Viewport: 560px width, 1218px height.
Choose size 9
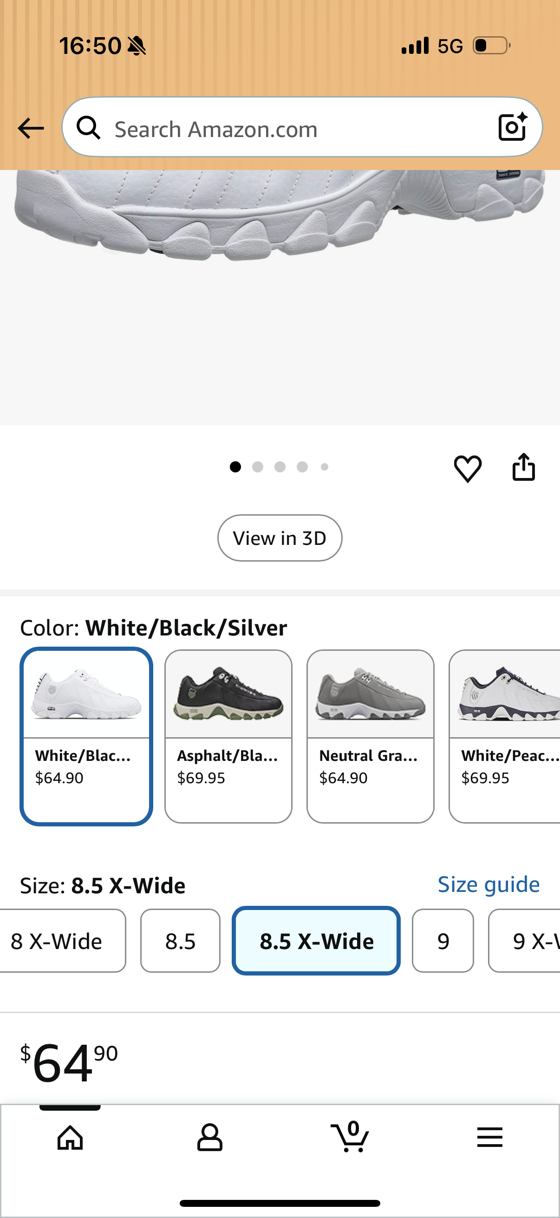[443, 941]
